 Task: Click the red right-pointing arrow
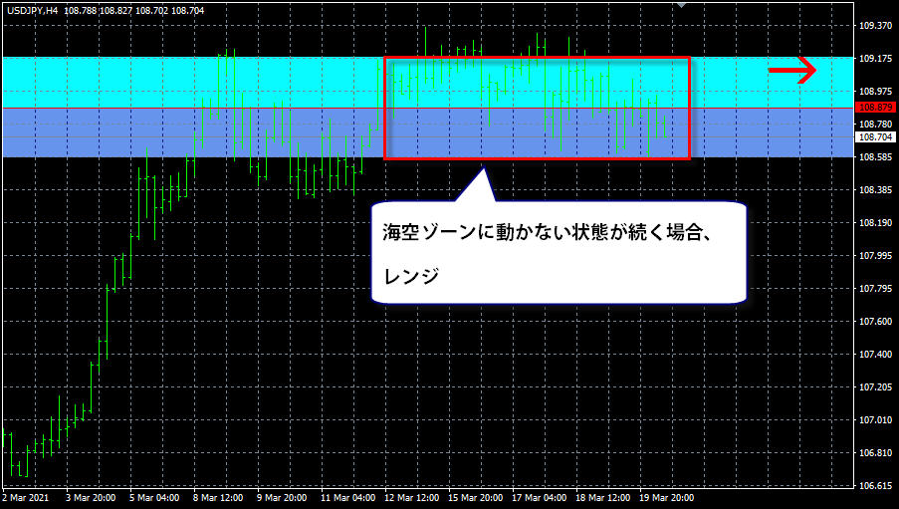click(791, 71)
